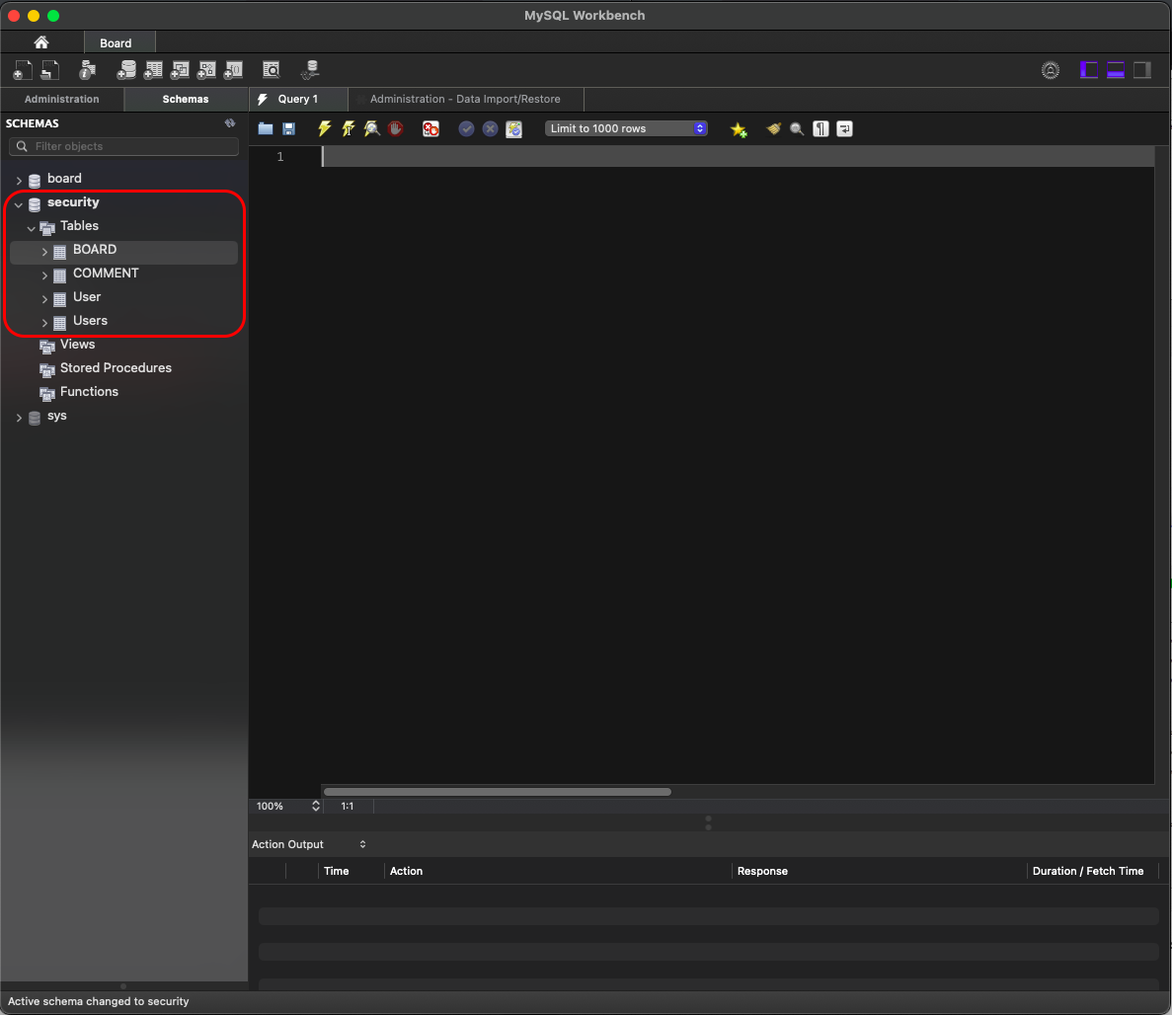Image resolution: width=1172 pixels, height=1015 pixels.
Task: Run EXPLAIN on current statement
Action: tap(371, 128)
